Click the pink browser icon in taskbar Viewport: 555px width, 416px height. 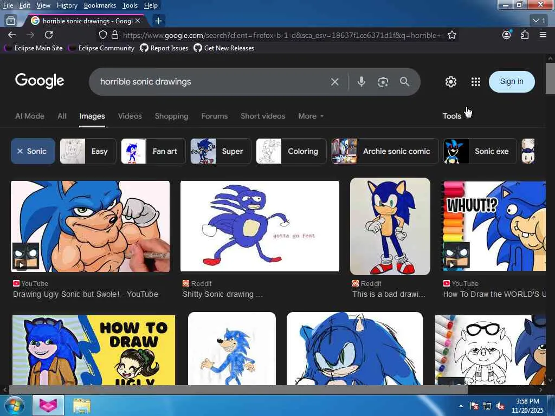click(x=48, y=405)
